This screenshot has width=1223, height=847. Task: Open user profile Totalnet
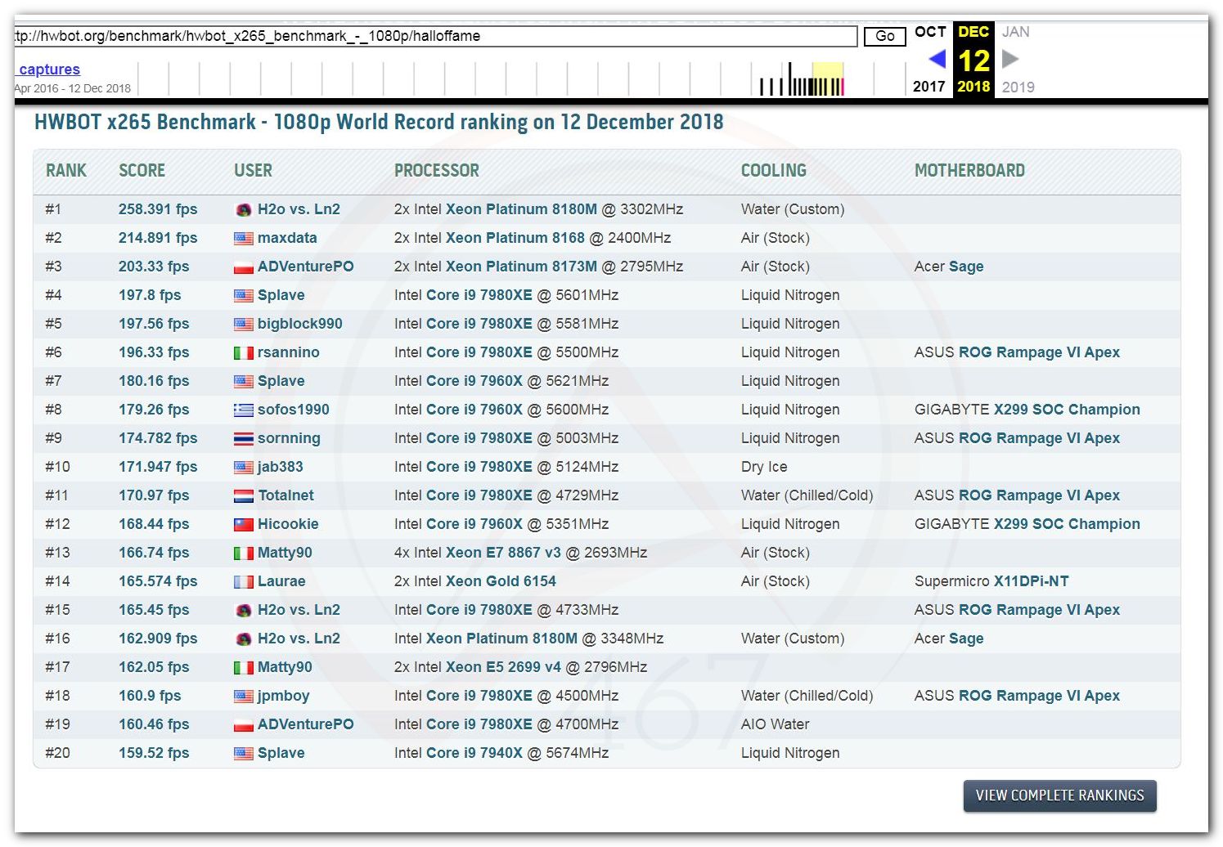(x=286, y=495)
